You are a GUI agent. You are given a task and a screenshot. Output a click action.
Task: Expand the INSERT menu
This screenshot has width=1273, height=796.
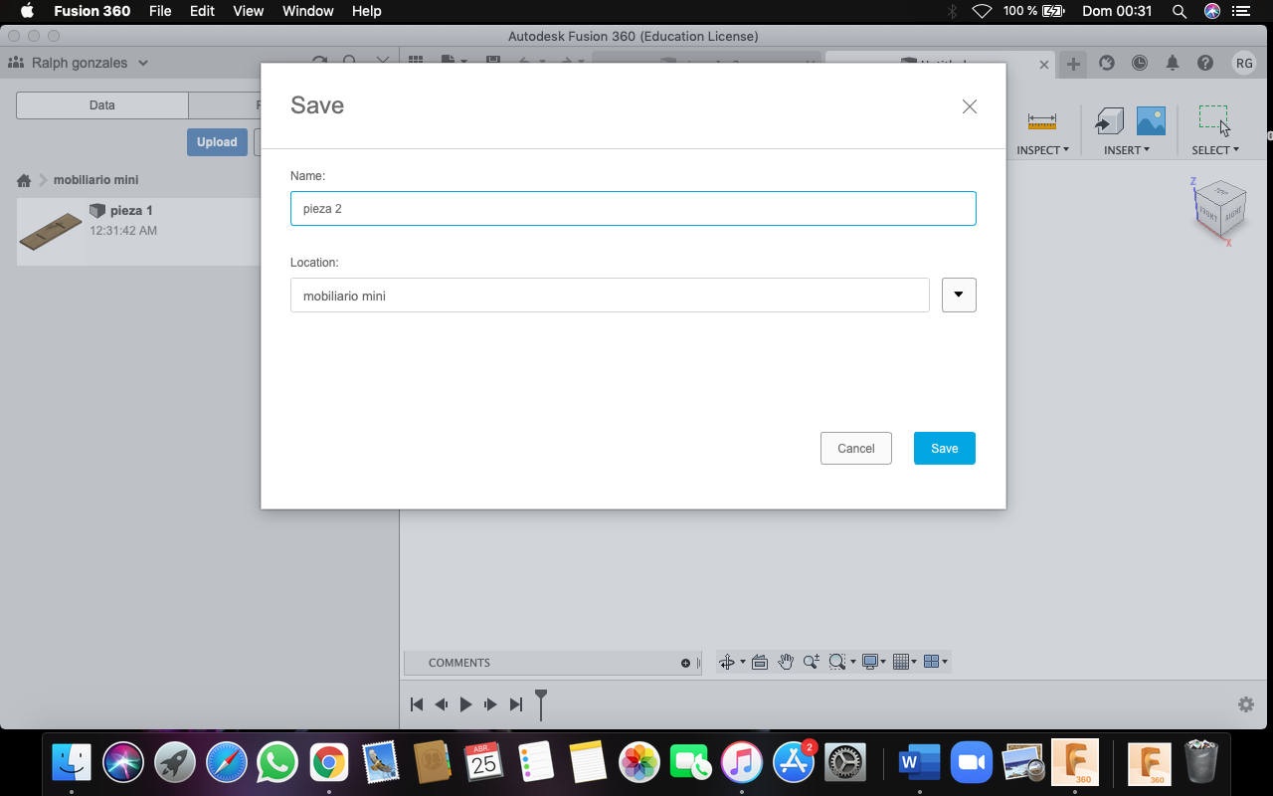(1126, 150)
